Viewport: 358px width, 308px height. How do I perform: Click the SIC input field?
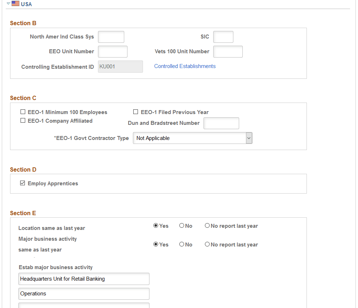(223, 37)
